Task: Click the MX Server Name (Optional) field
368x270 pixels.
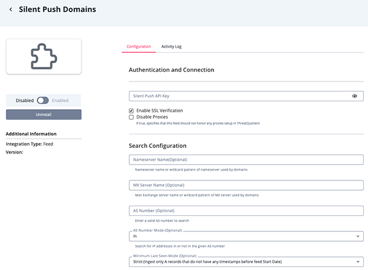Action: point(246,185)
